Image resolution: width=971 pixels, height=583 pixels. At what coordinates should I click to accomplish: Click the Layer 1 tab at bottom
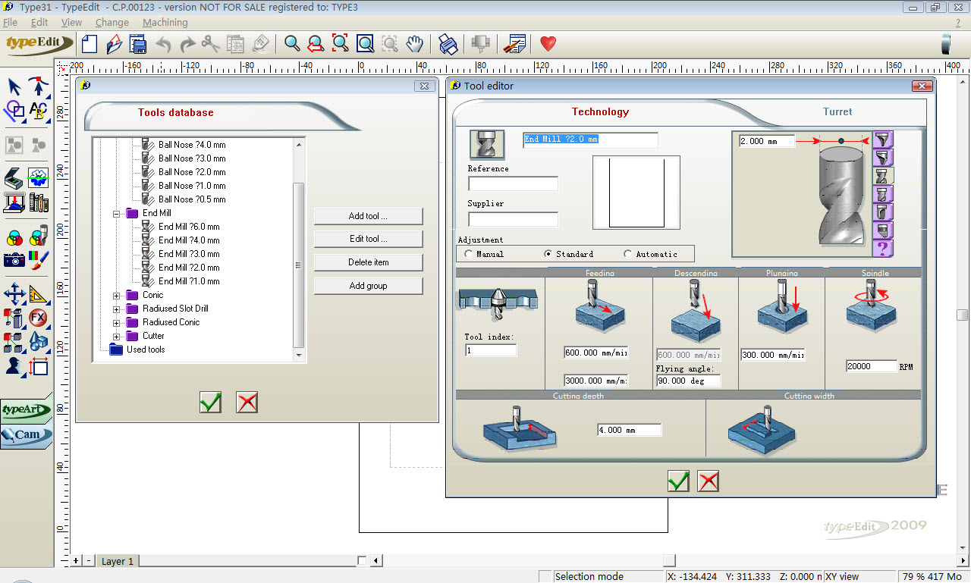[x=118, y=561]
